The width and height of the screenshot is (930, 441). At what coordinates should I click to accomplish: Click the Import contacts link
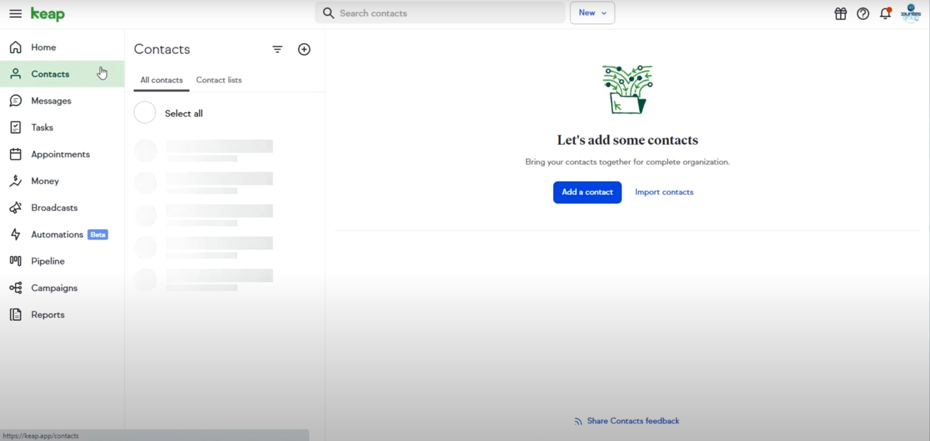tap(664, 192)
